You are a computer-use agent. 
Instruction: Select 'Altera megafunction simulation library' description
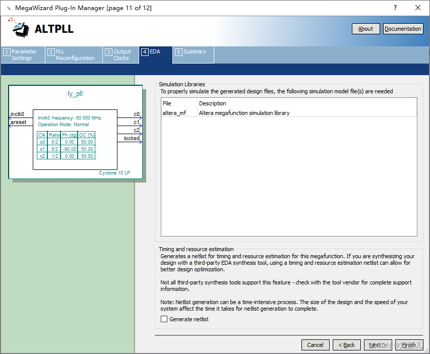click(244, 113)
